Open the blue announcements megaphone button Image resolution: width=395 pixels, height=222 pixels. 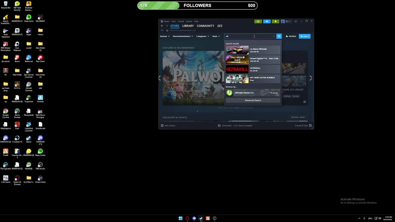(x=267, y=21)
